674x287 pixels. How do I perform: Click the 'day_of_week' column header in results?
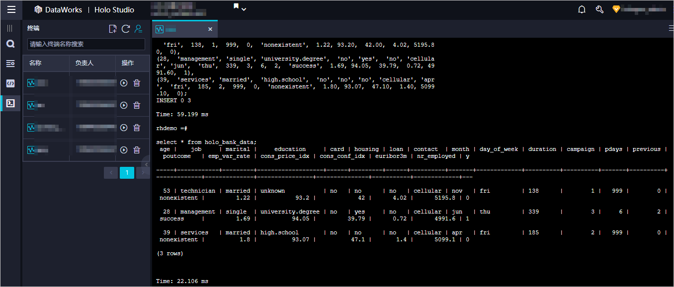point(499,149)
